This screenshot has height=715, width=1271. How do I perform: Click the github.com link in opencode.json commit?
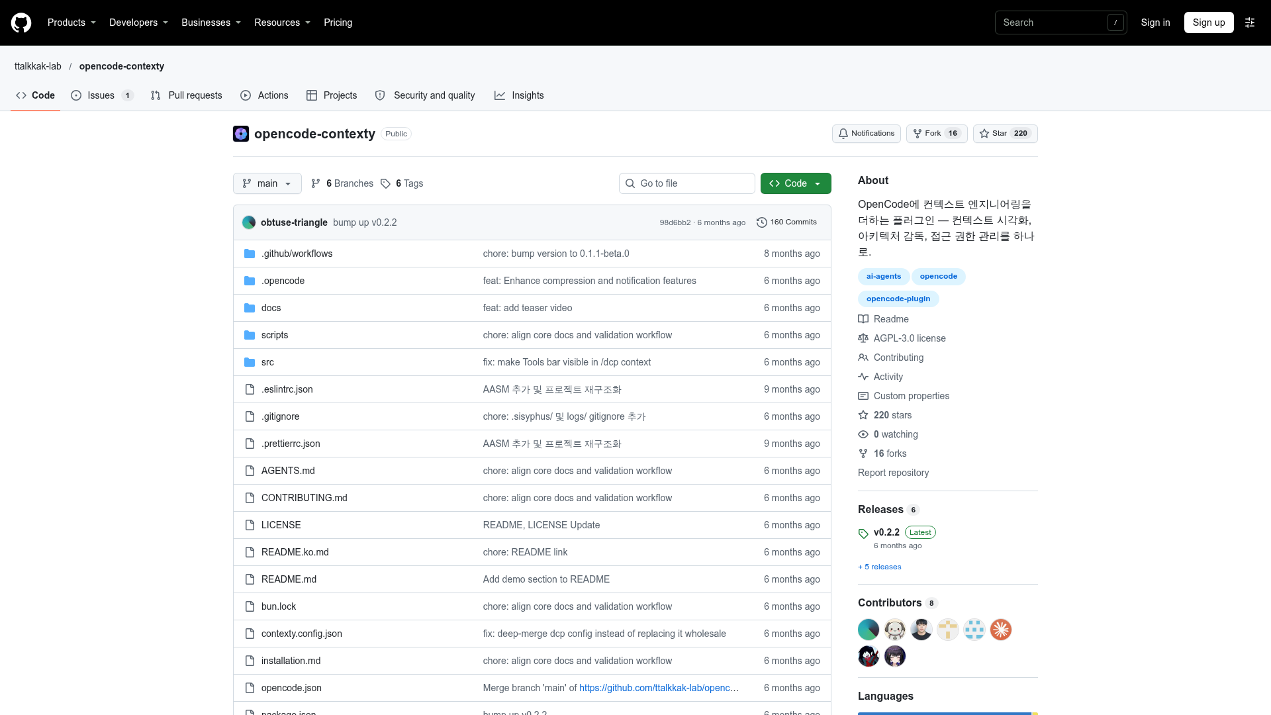click(x=659, y=688)
